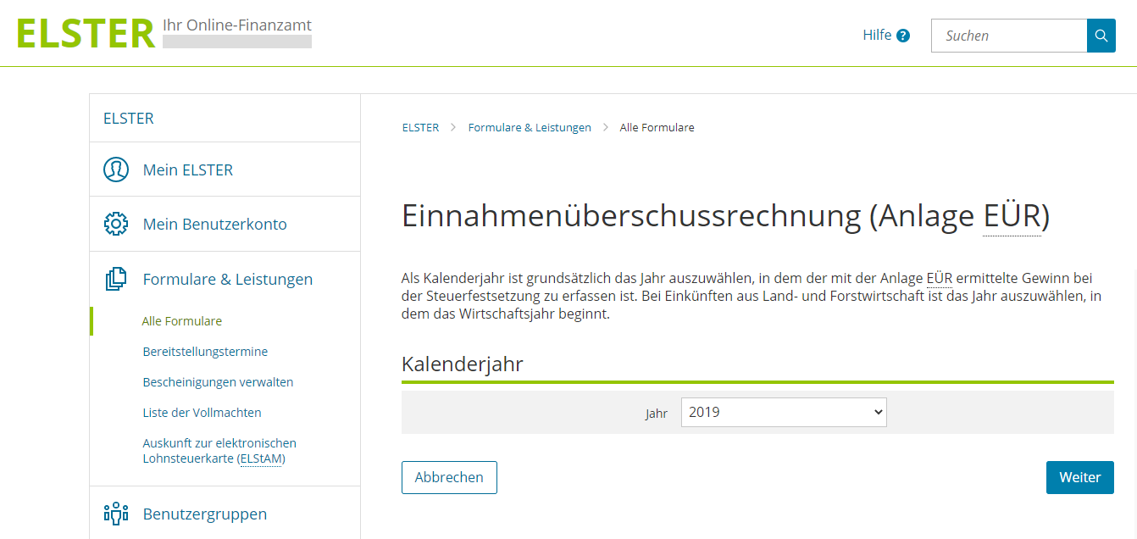Click the ELSTER logo in header
This screenshot has width=1137, height=539.
(86, 34)
